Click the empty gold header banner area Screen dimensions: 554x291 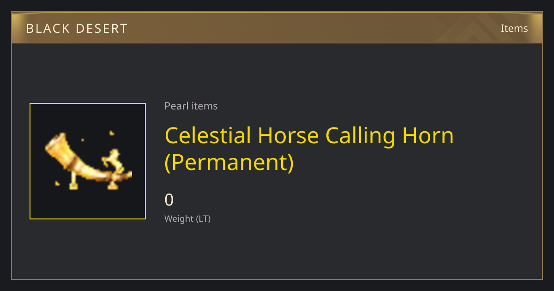coord(277,28)
